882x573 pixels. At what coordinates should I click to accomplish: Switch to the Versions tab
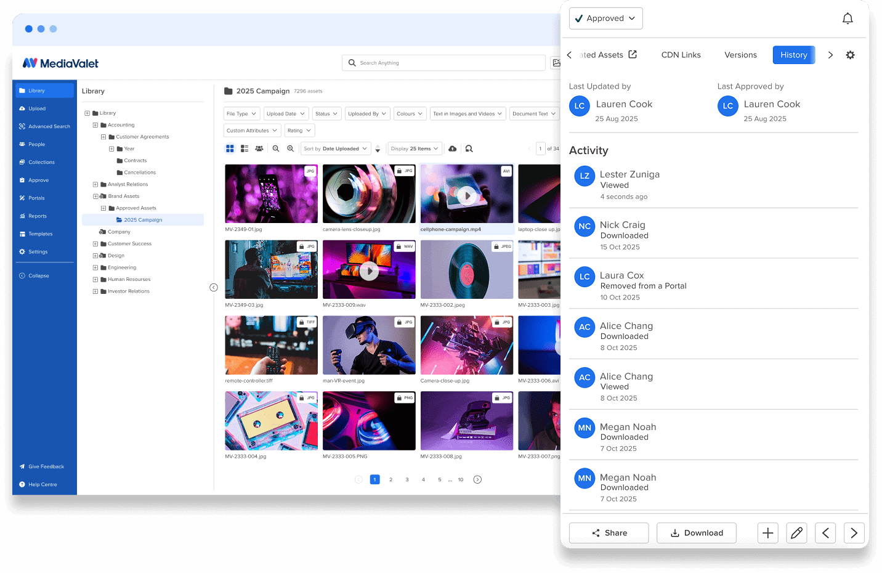pyautogui.click(x=740, y=55)
